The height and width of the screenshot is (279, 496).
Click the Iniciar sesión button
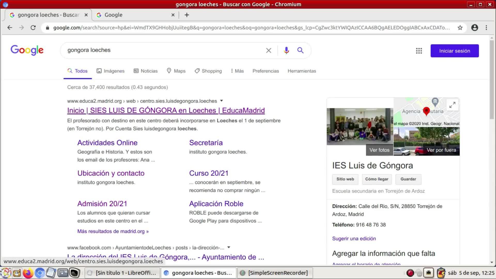tap(454, 51)
